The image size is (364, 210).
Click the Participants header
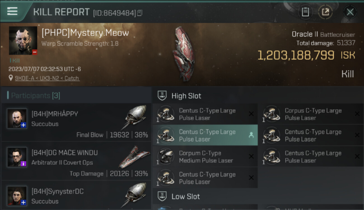(x=35, y=96)
